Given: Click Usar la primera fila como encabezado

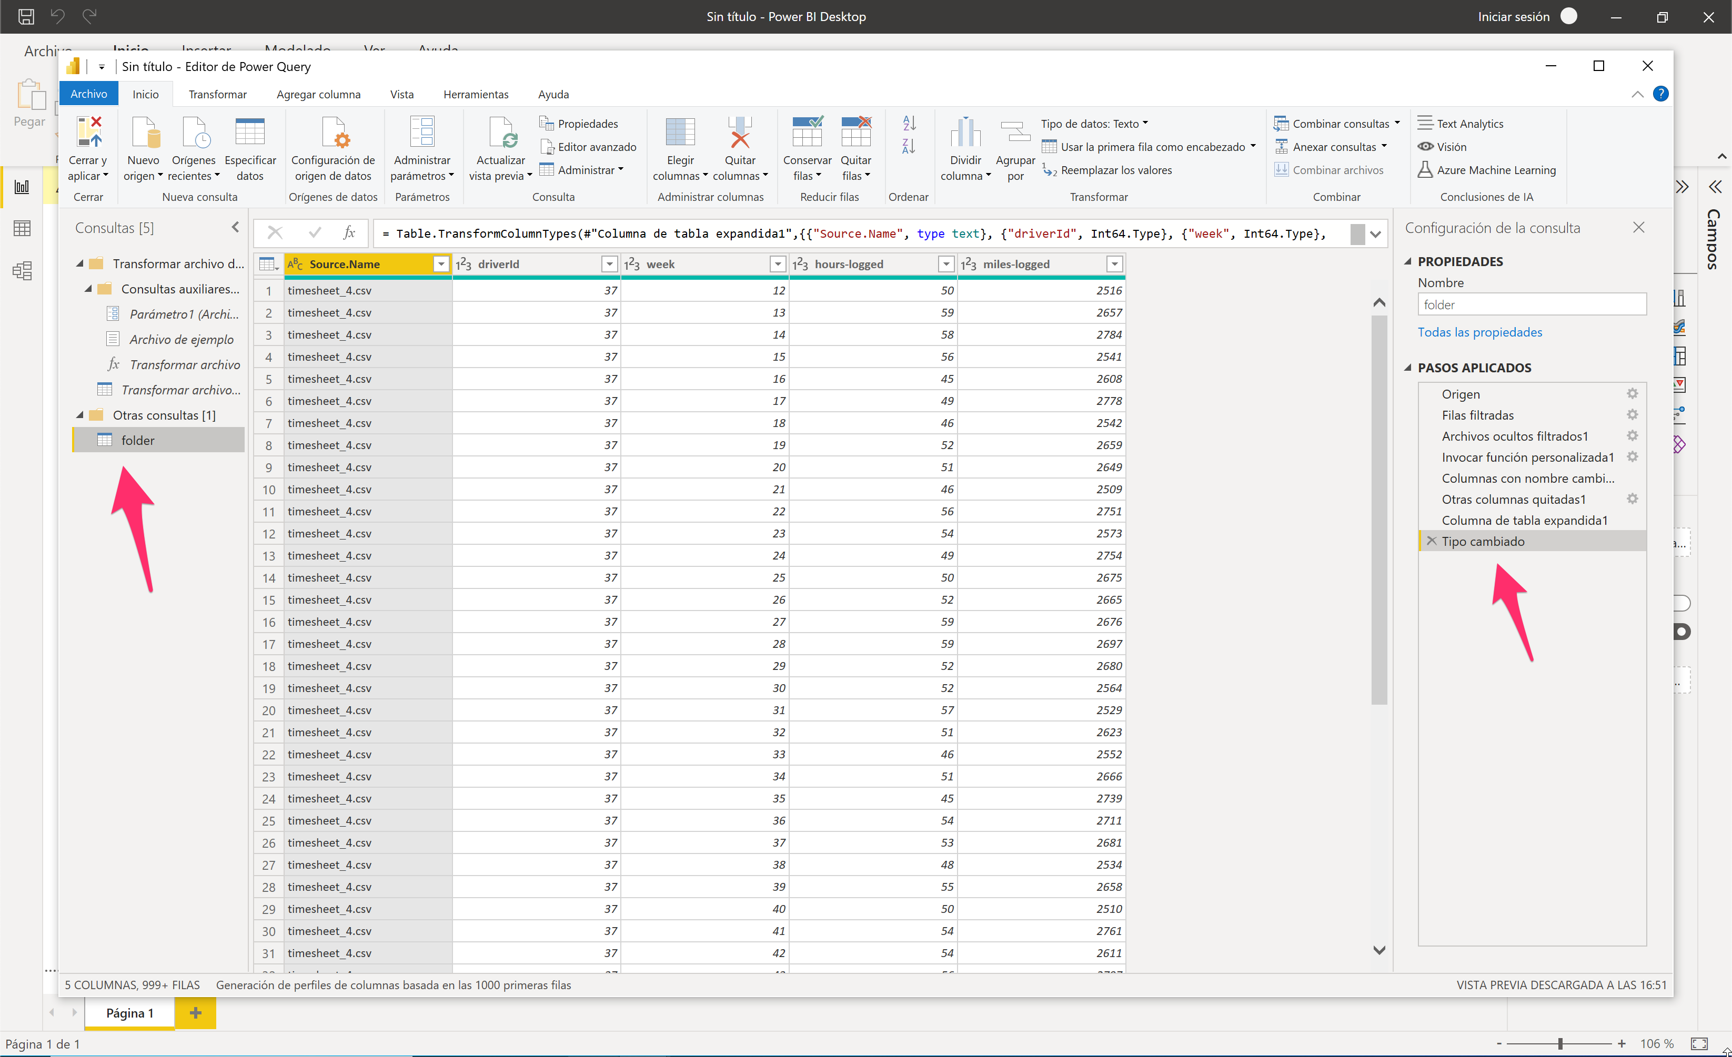Looking at the screenshot, I should (1149, 147).
